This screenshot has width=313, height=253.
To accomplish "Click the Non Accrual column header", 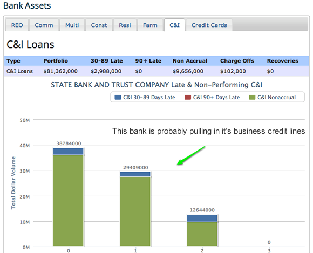I will 190,61.
